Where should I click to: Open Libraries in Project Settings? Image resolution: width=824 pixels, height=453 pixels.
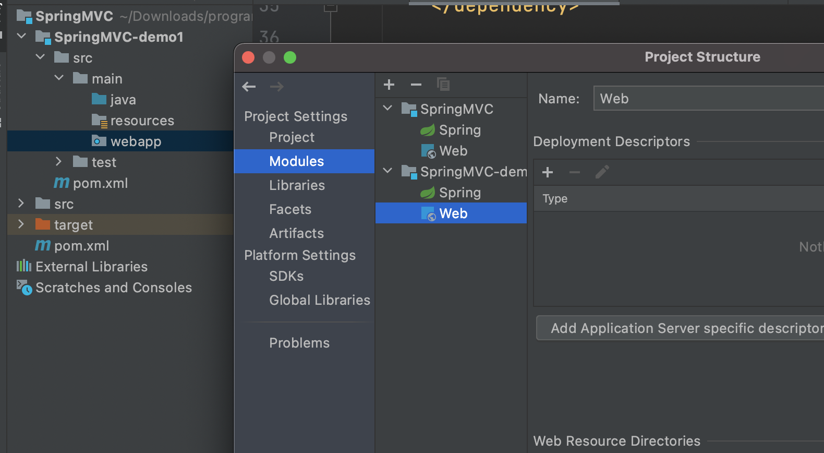click(x=297, y=185)
